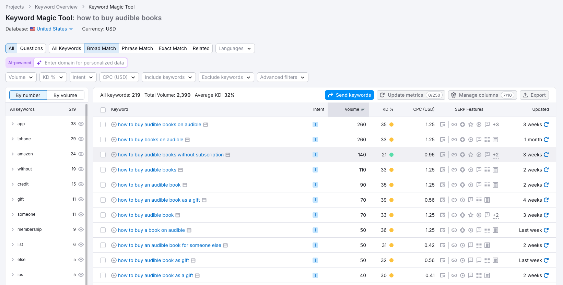The width and height of the screenshot is (563, 285).
Task: Select All Keywords match type
Action: click(x=67, y=48)
